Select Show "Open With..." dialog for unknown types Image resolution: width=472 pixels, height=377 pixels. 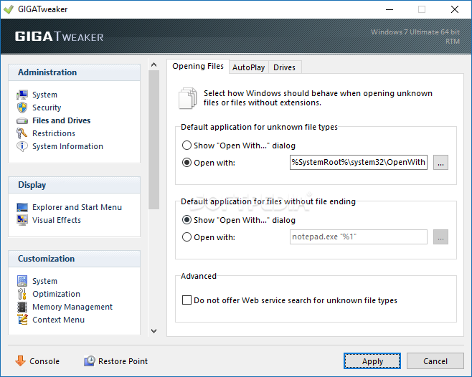tap(187, 145)
